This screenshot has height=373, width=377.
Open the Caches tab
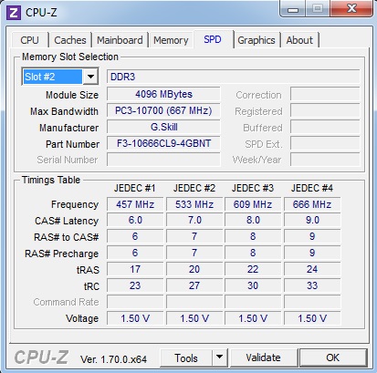tap(70, 40)
